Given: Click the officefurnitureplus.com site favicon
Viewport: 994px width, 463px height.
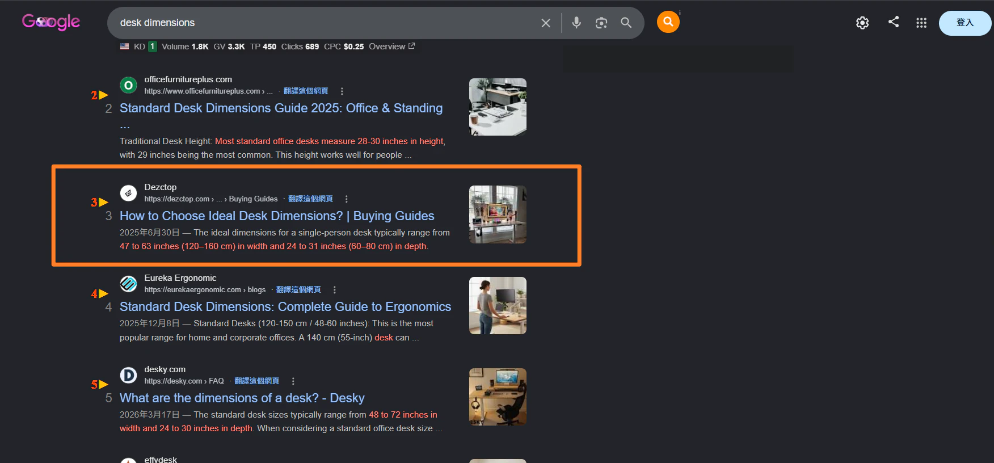Looking at the screenshot, I should click(x=129, y=85).
